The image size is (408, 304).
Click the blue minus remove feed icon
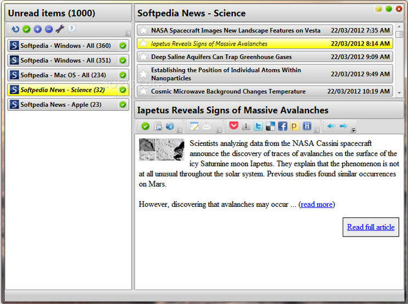pyautogui.click(x=48, y=29)
